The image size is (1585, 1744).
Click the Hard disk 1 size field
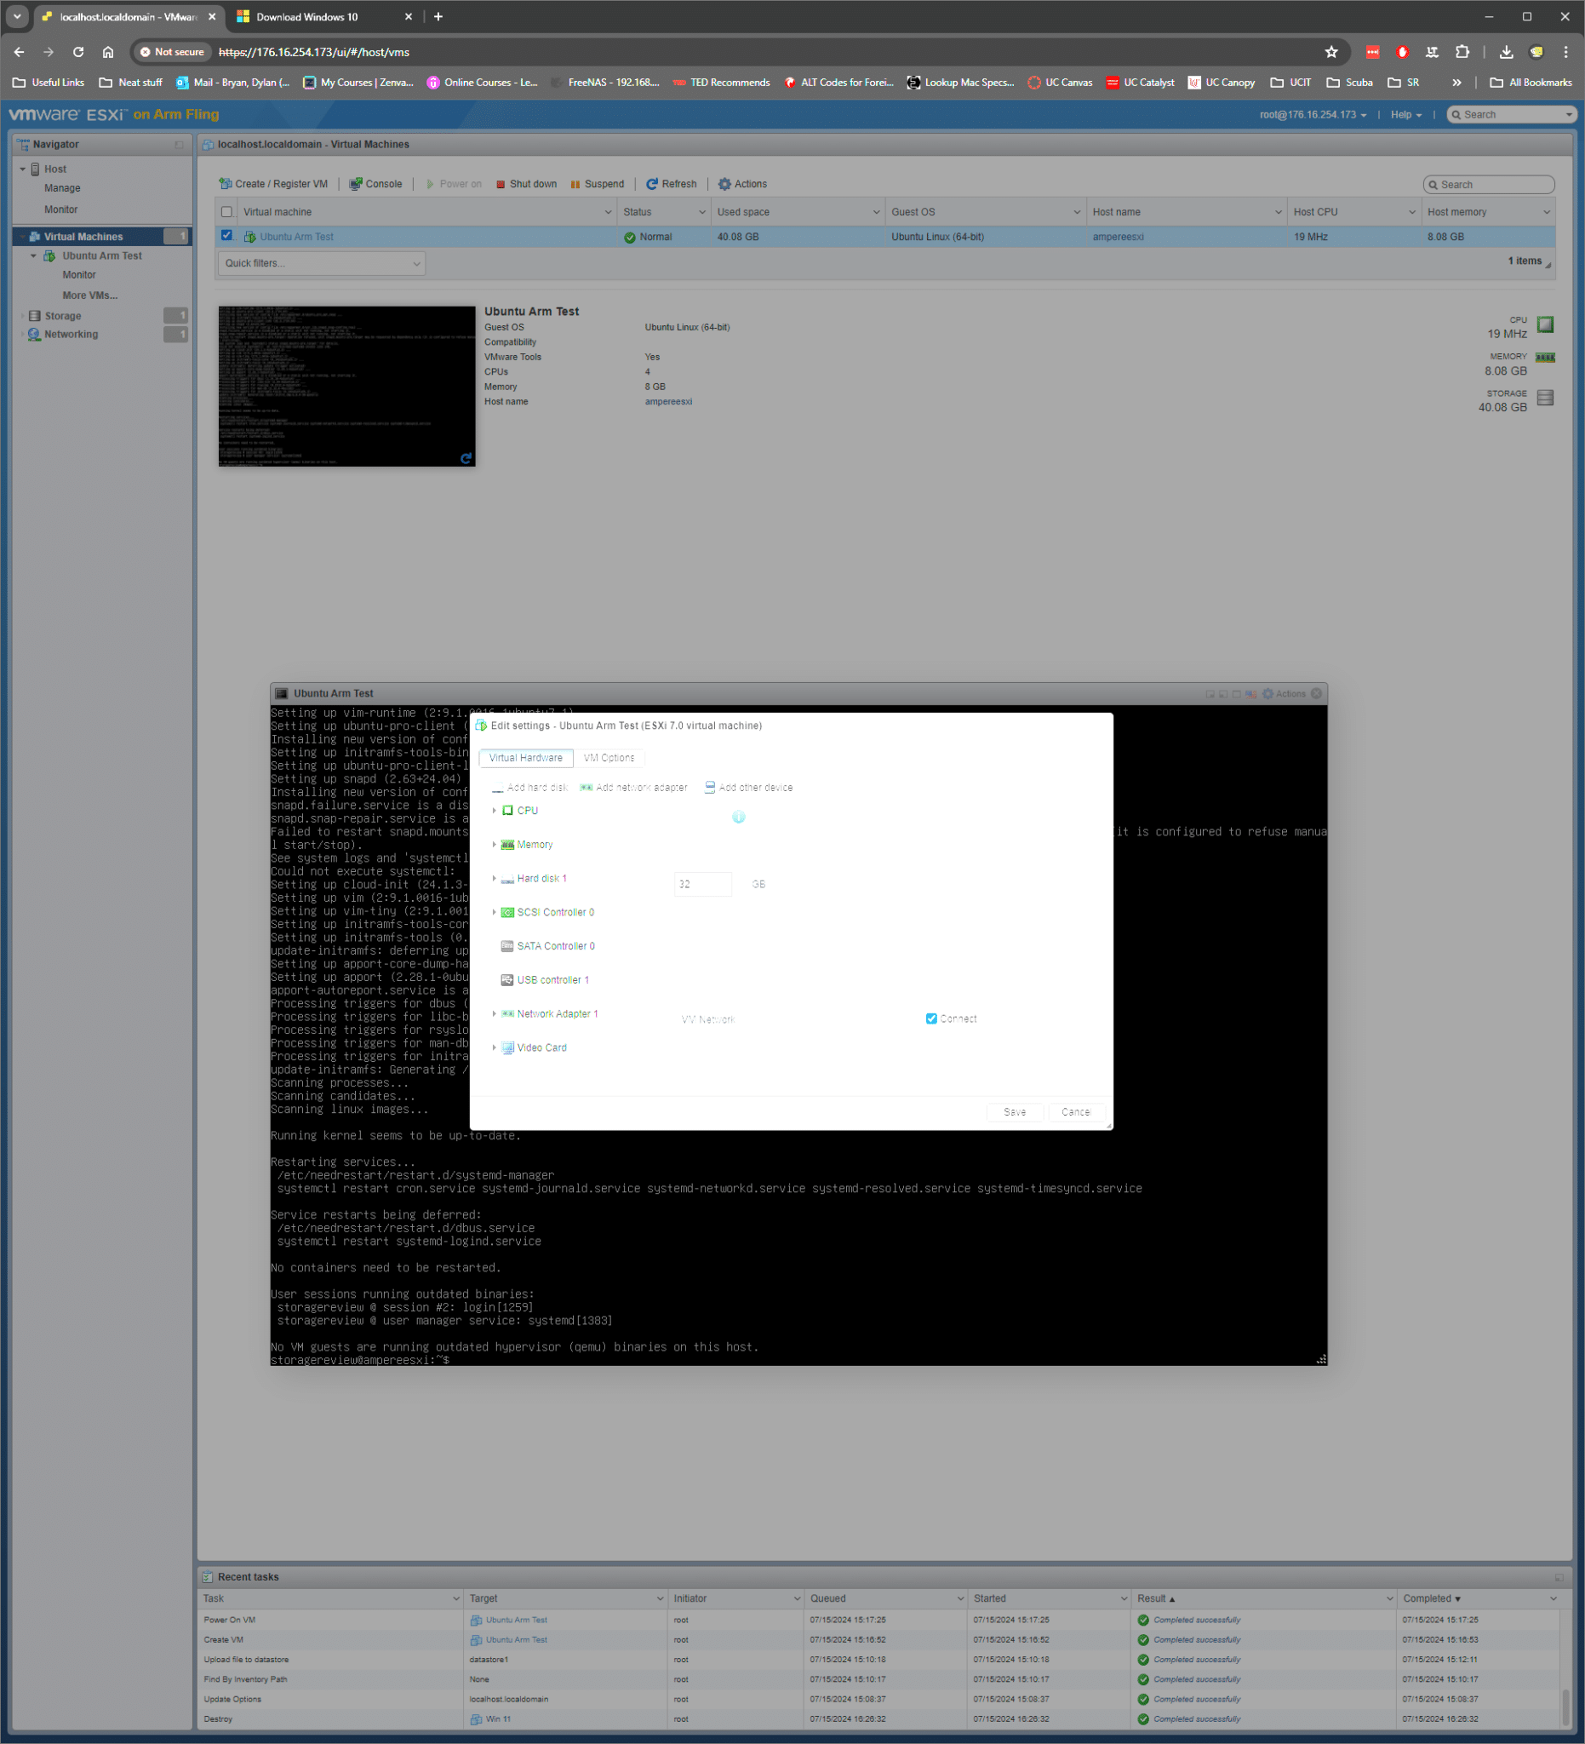pos(703,884)
